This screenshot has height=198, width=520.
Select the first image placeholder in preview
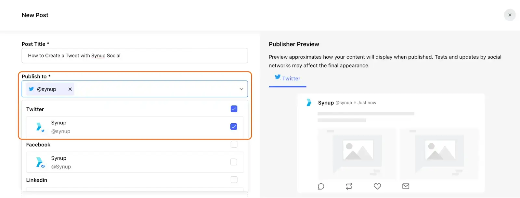[357, 154]
